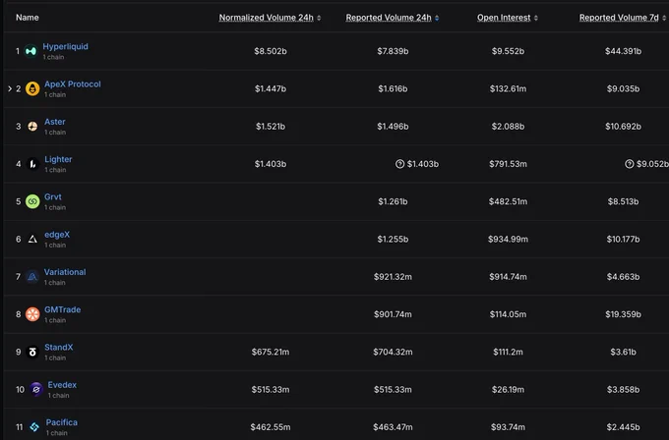Open the Hyperliquid protocol link
The image size is (669, 440).
coord(65,46)
